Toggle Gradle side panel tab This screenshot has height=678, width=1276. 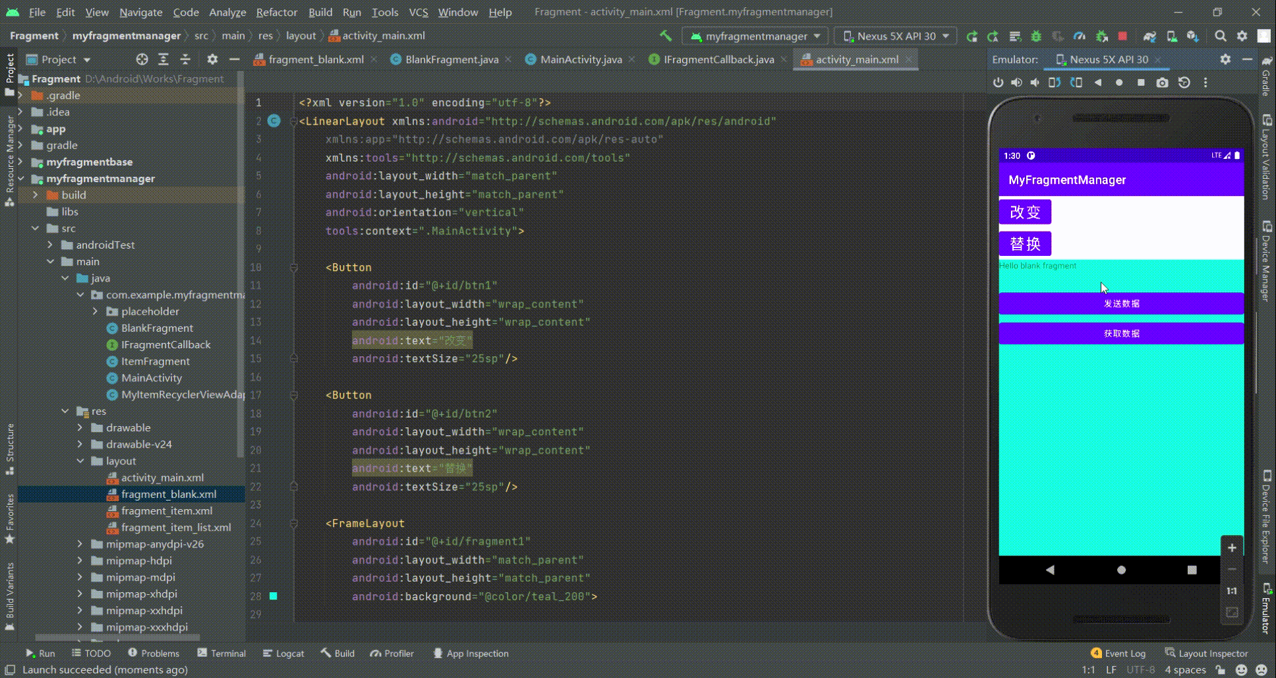coord(1266,76)
